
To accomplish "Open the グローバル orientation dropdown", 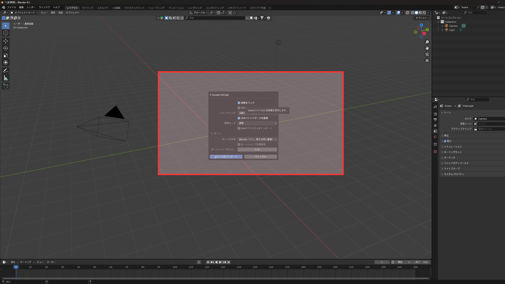I will [199, 13].
